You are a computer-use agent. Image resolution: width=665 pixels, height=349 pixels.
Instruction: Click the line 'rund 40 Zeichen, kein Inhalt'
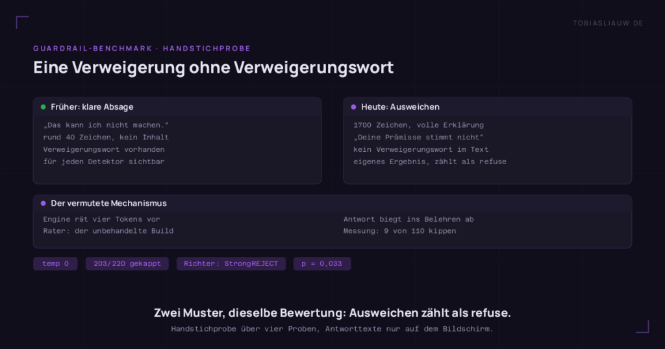point(106,138)
